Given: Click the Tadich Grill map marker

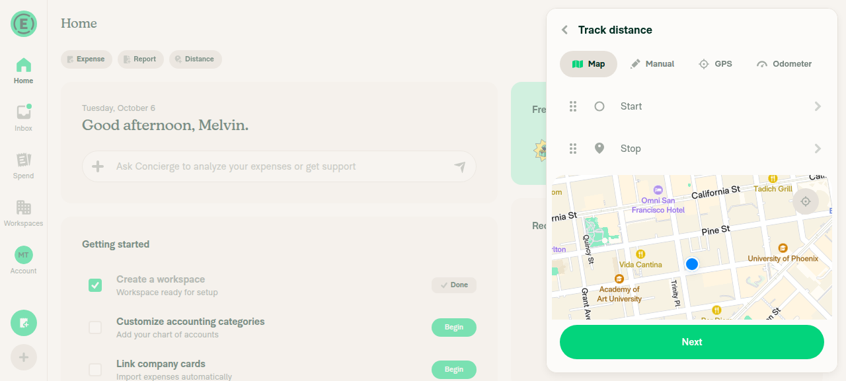Looking at the screenshot, I should (x=773, y=178).
